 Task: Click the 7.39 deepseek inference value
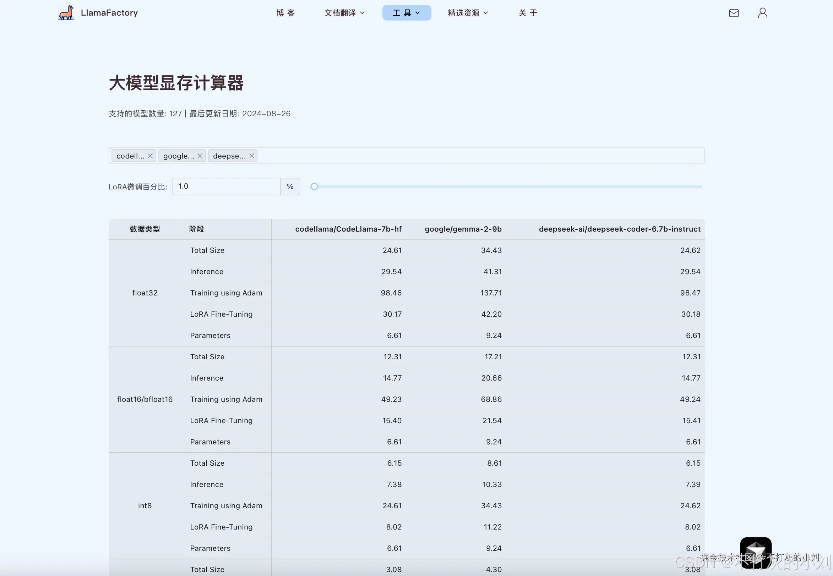point(693,485)
